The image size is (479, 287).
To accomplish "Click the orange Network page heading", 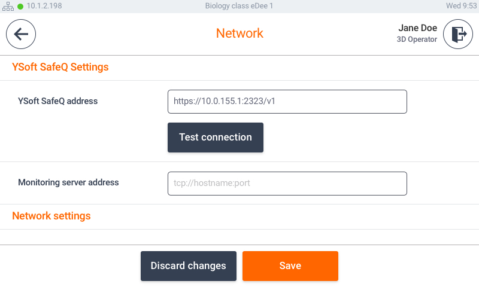I will click(x=239, y=33).
